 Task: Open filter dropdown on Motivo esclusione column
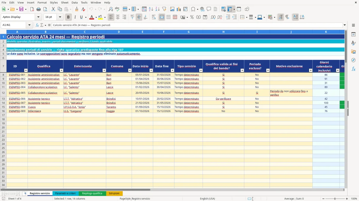point(311,71)
